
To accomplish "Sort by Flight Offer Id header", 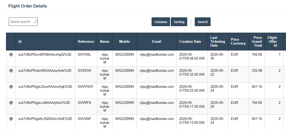I will [x=272, y=41].
